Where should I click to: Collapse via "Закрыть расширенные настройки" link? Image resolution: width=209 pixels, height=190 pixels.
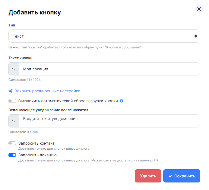coord(47,91)
